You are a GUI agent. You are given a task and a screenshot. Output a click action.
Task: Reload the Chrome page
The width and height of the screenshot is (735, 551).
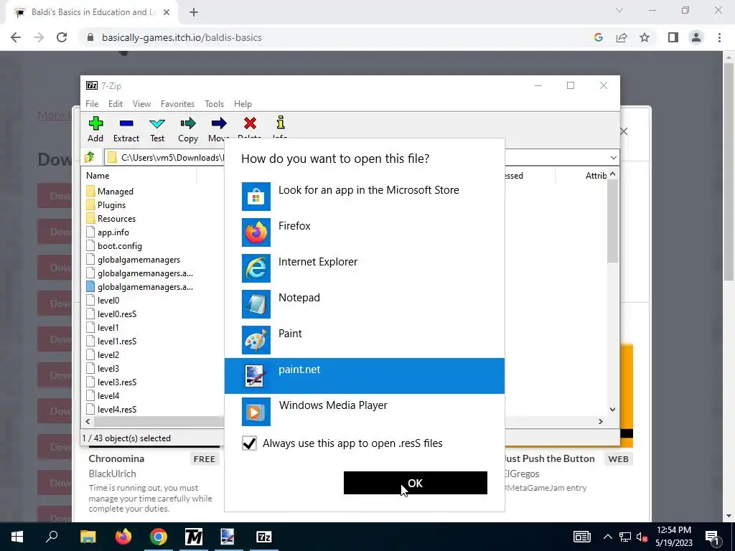[x=62, y=37]
